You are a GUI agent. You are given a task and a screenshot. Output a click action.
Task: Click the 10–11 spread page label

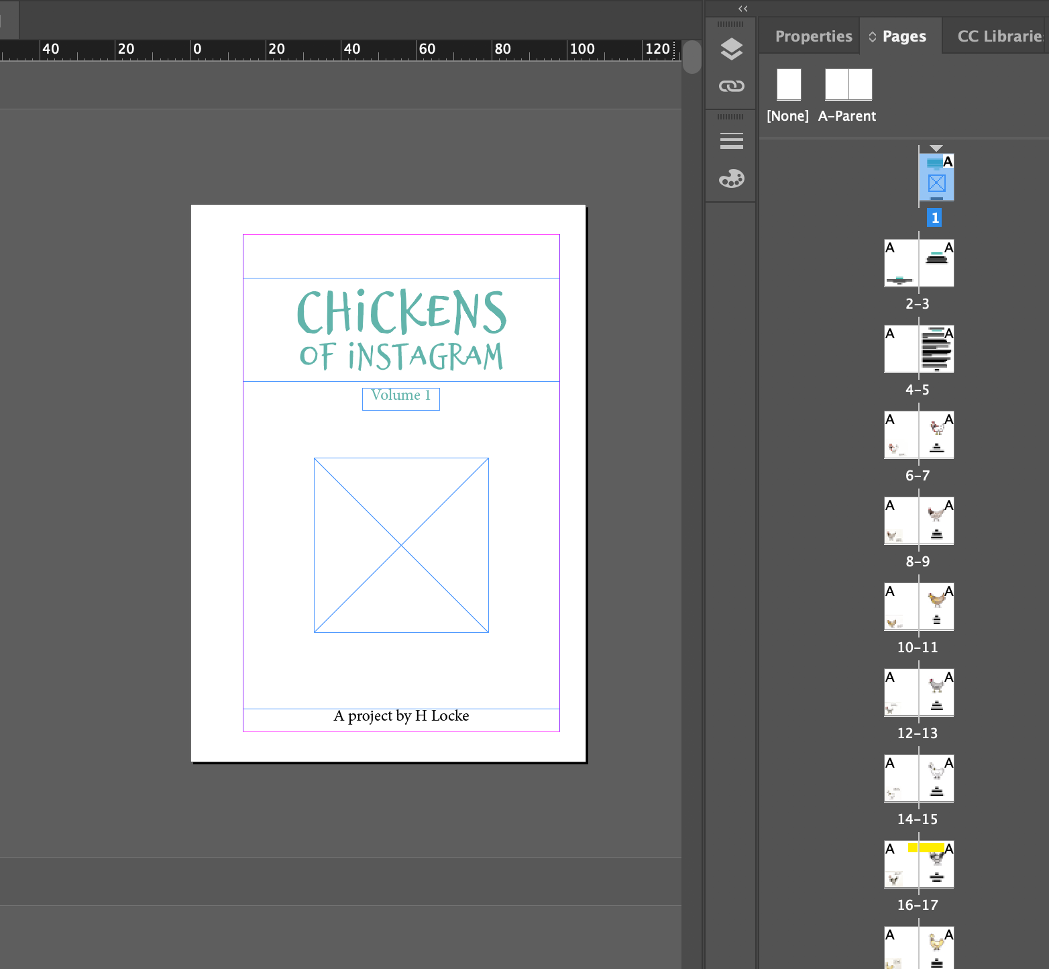[918, 648]
